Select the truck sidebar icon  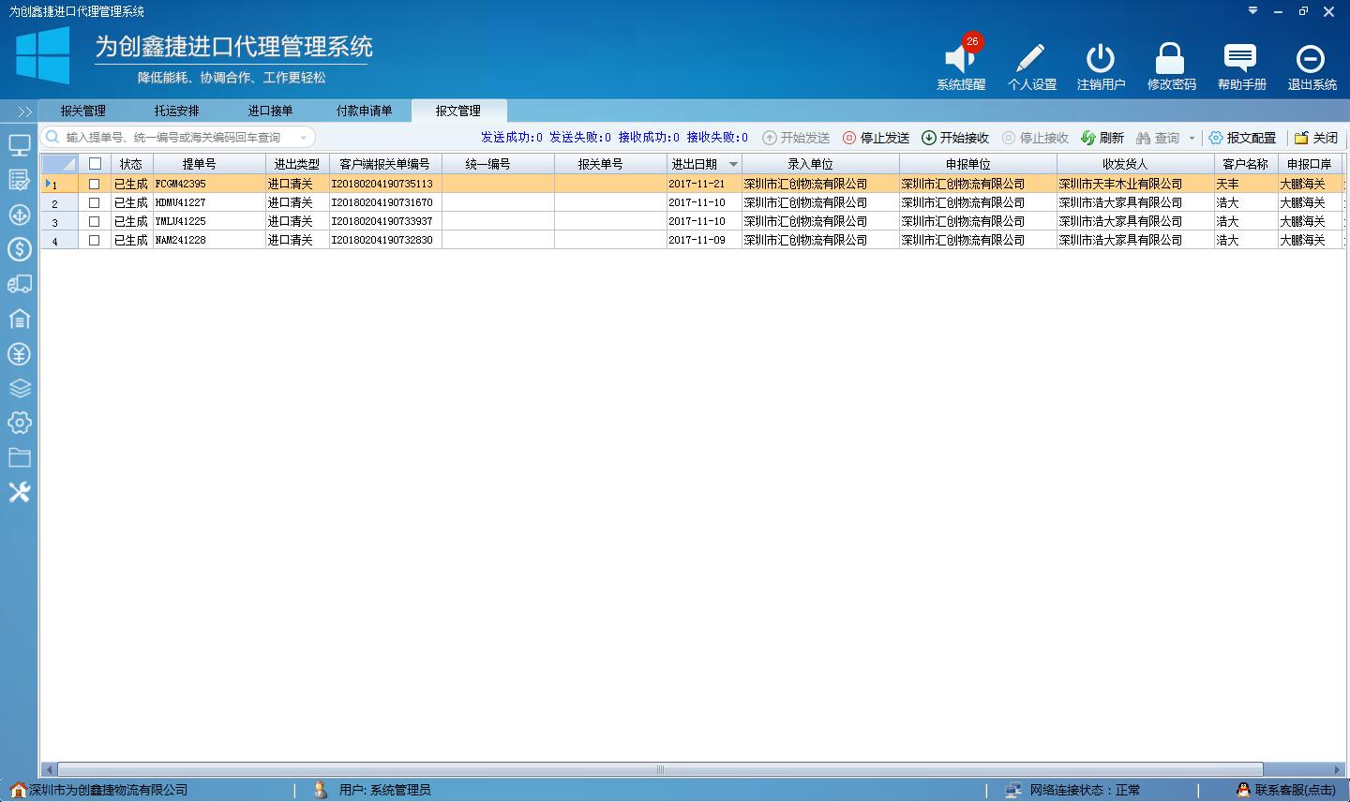[19, 285]
